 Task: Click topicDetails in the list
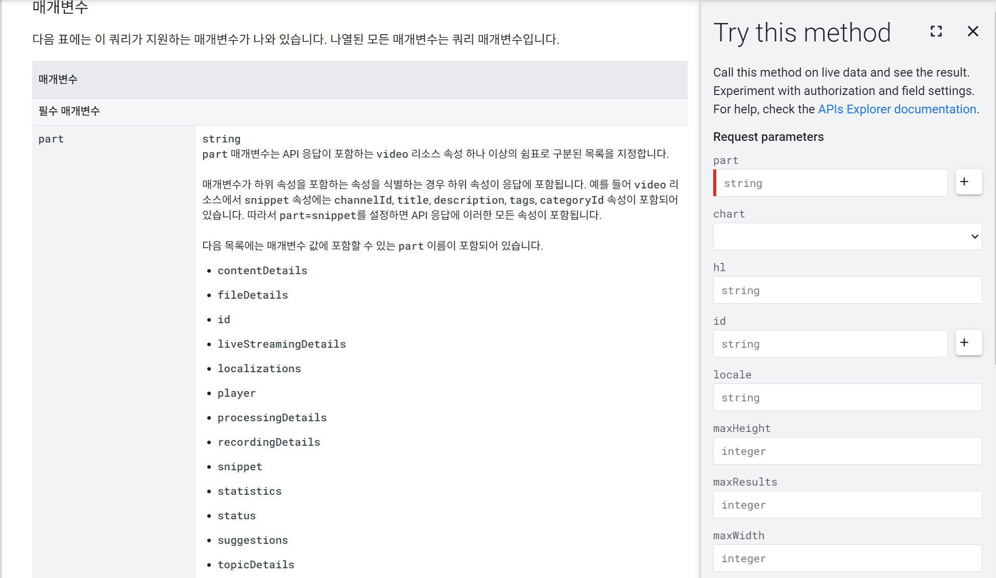(256, 565)
